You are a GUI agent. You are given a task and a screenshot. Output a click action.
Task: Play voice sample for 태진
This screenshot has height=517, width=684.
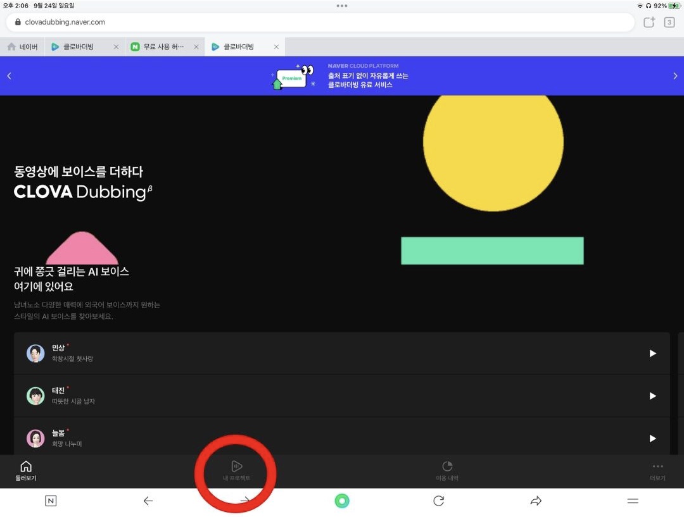pyautogui.click(x=652, y=396)
